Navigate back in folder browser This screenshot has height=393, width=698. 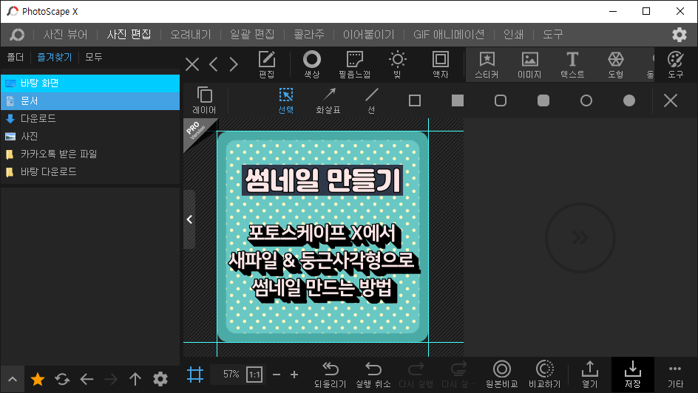(x=87, y=379)
